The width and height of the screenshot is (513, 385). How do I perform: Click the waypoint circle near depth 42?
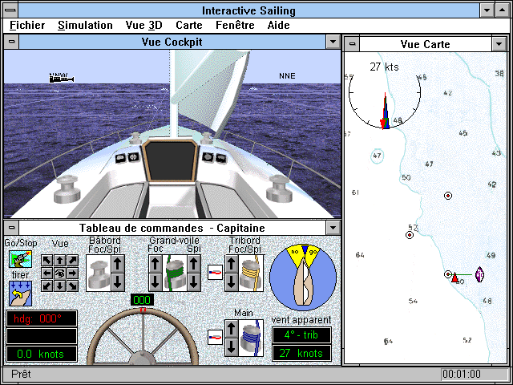click(448, 196)
